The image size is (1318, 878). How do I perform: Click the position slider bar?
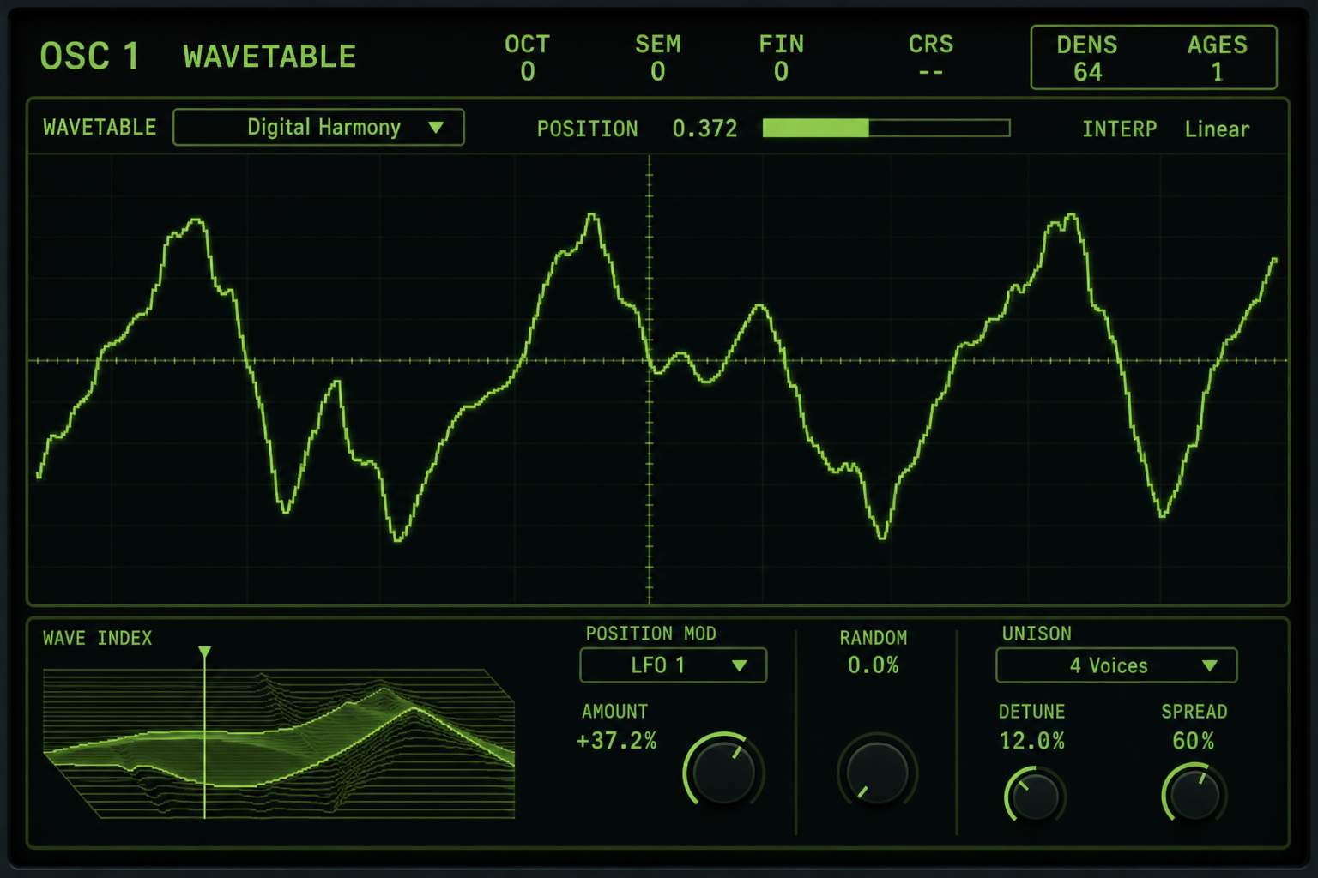point(886,129)
